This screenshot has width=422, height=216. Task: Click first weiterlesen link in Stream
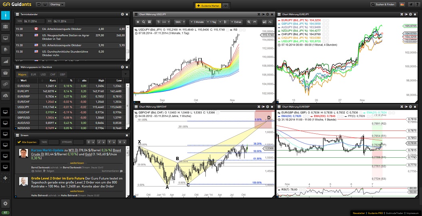(76, 163)
